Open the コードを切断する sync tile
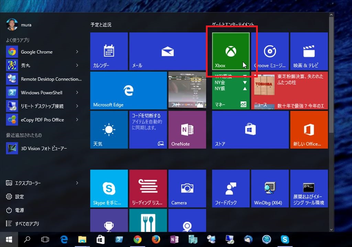 click(148, 130)
